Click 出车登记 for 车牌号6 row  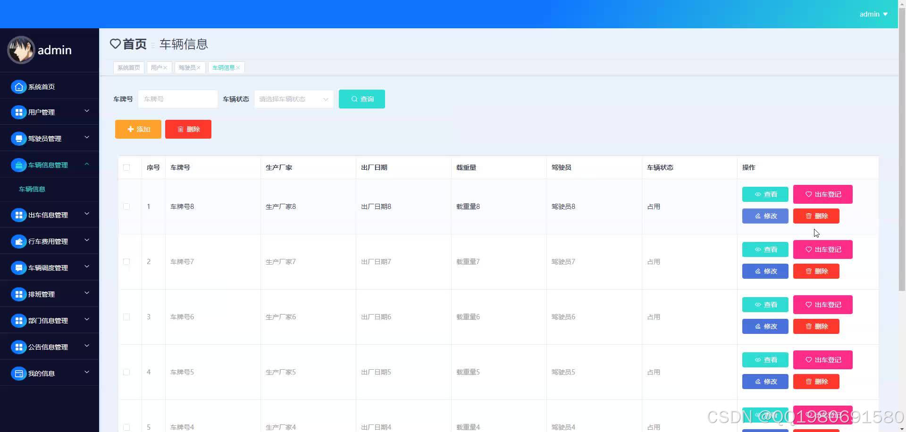click(x=823, y=305)
